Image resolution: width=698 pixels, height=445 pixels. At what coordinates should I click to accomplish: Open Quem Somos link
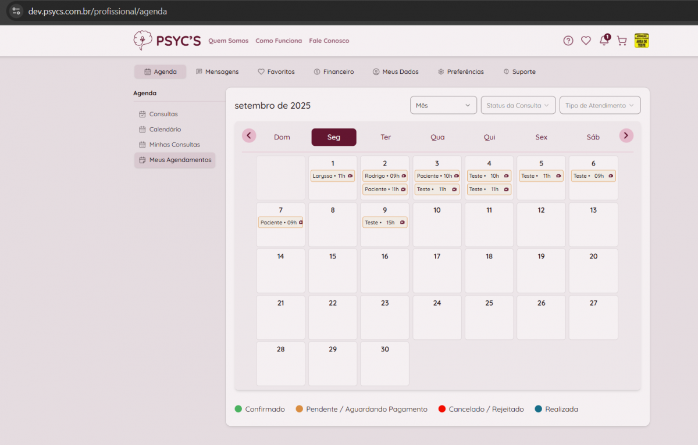228,41
